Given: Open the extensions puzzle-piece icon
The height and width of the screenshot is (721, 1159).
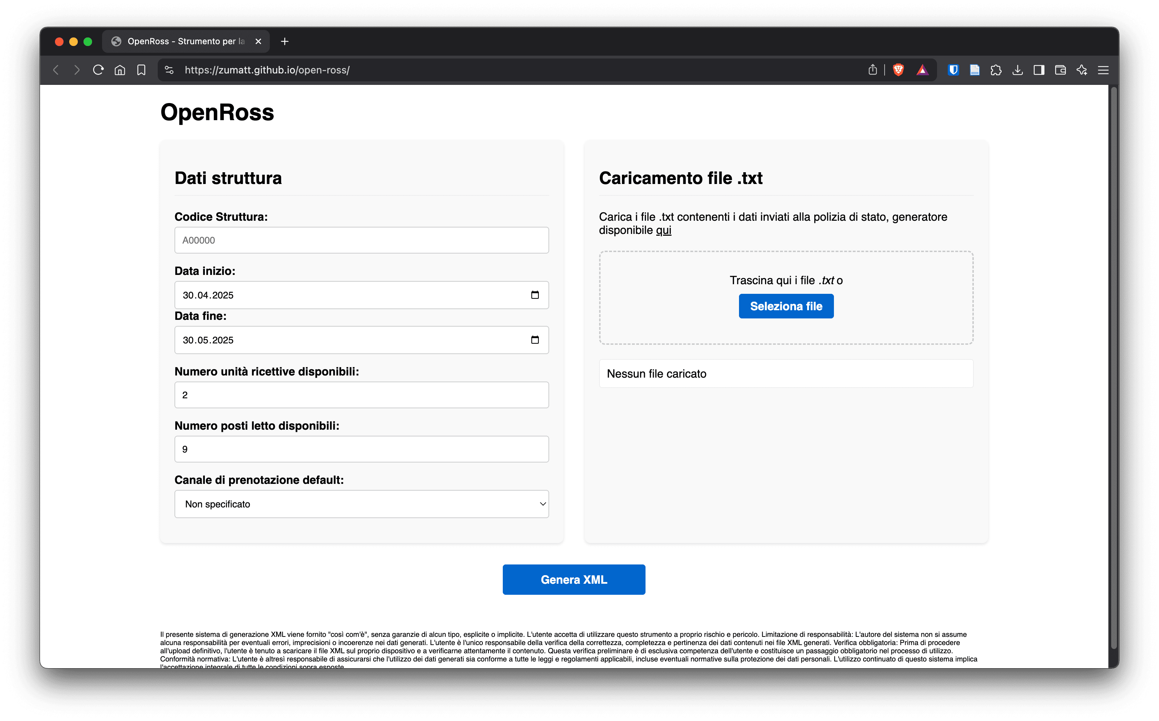Looking at the screenshot, I should 996,70.
